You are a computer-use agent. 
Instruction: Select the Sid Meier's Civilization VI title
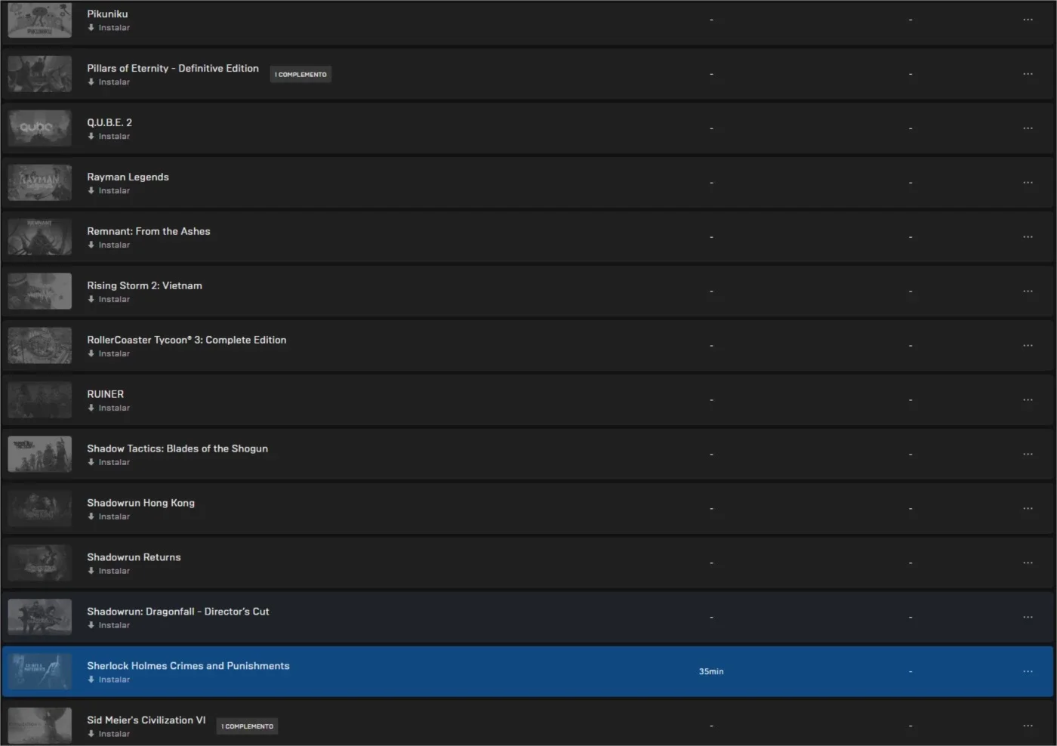click(x=146, y=721)
